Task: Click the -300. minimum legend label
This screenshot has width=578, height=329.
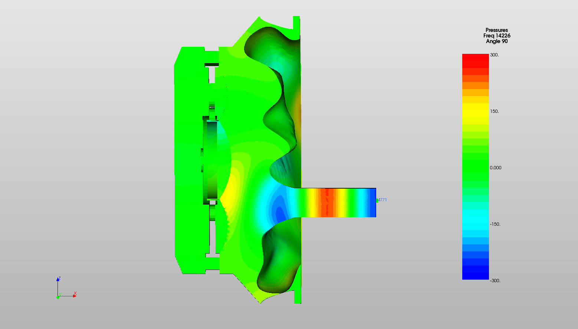Action: (495, 281)
